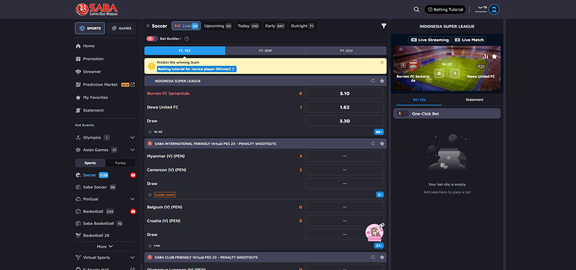Screen dimensions: 576x270
Task: Refresh SABA International Friendly league odds
Action: pyautogui.click(x=373, y=143)
